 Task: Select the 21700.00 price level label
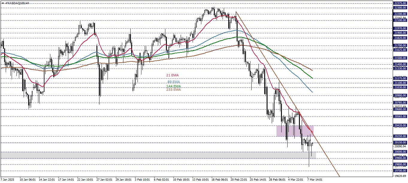click(401, 46)
